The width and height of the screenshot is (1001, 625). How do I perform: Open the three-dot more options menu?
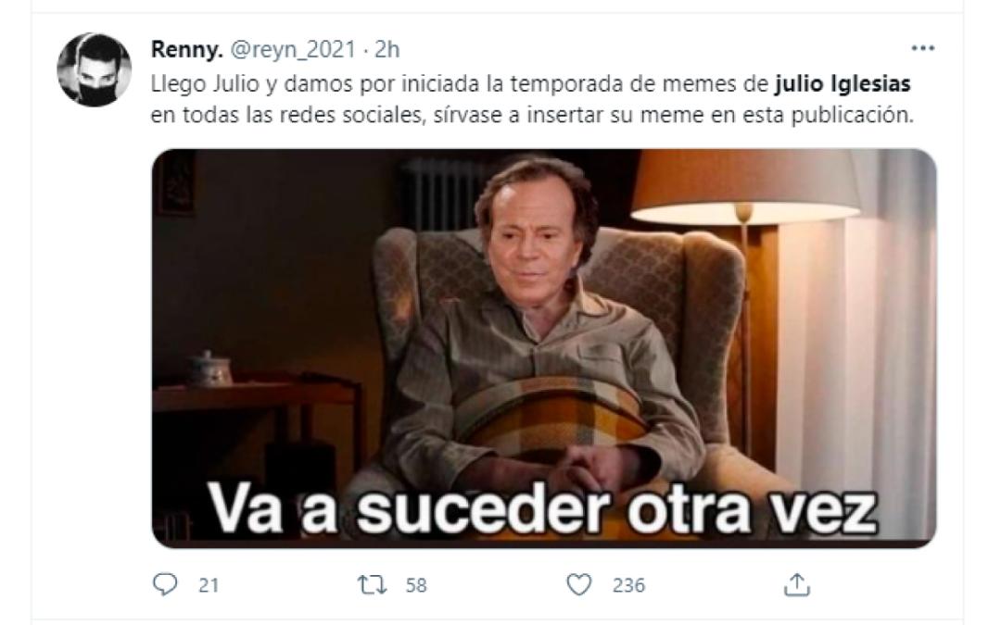tap(922, 48)
